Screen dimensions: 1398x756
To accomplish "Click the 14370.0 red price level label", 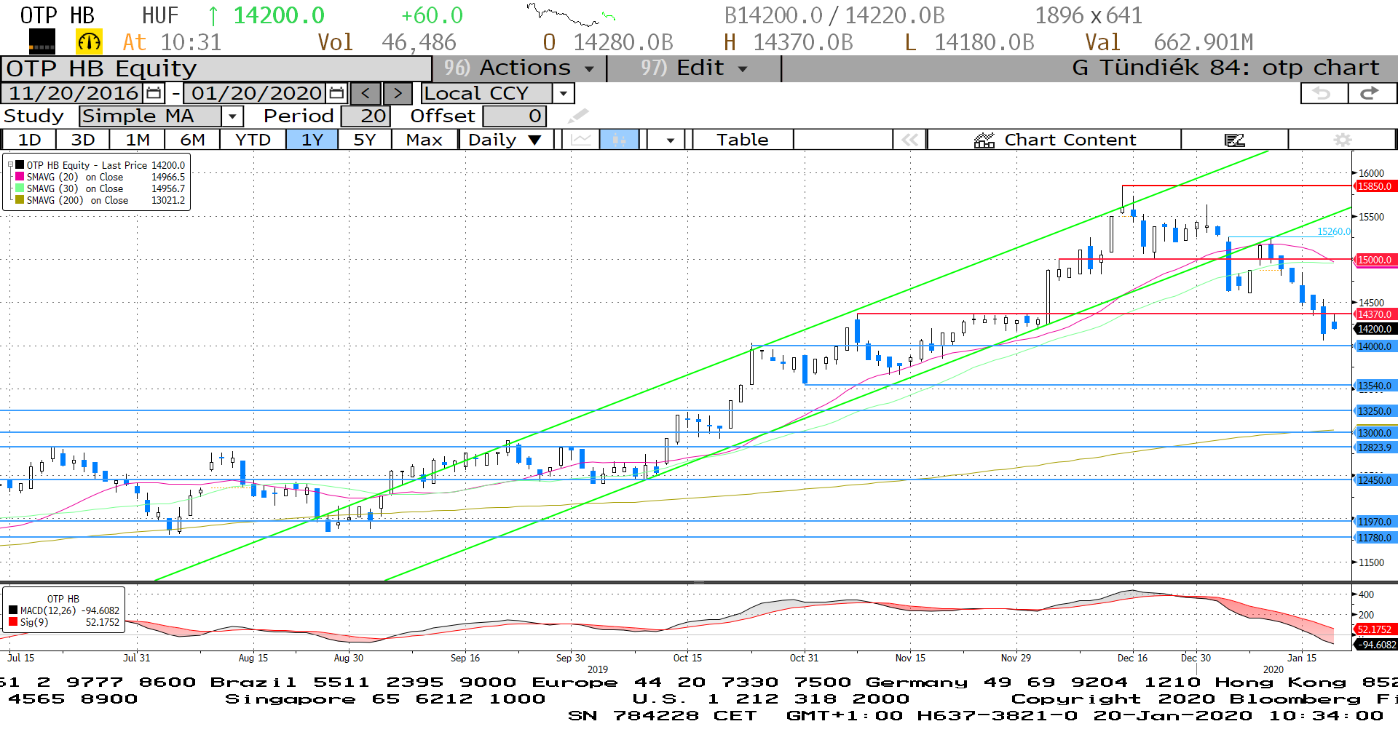I will [x=1375, y=314].
